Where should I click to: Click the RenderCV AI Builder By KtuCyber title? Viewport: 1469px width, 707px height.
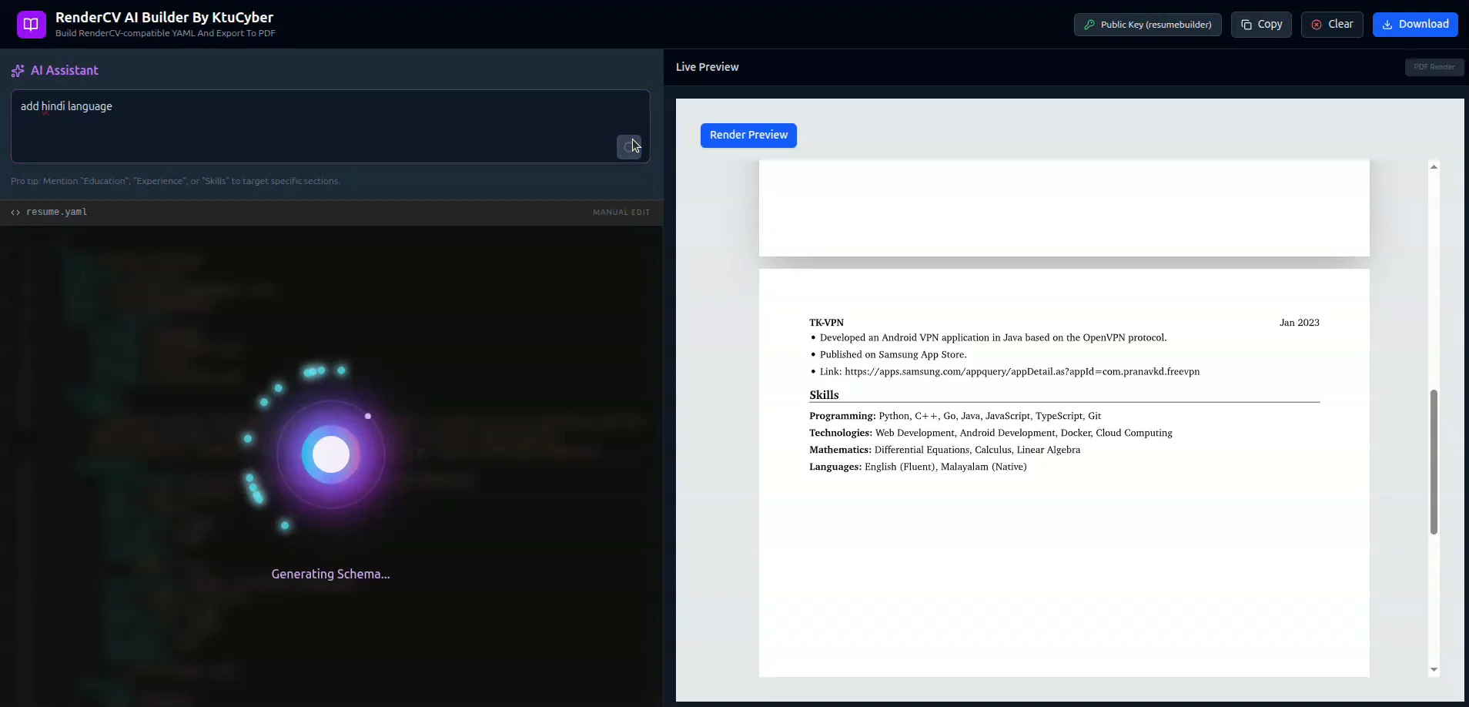tap(164, 17)
